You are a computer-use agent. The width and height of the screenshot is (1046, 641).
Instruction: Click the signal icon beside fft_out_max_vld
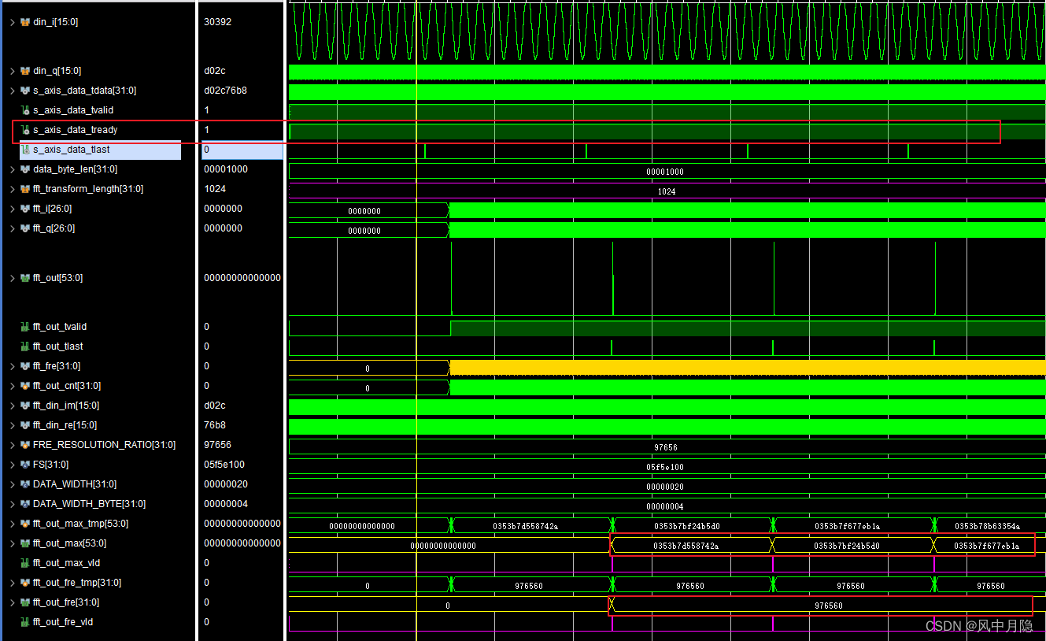25,563
